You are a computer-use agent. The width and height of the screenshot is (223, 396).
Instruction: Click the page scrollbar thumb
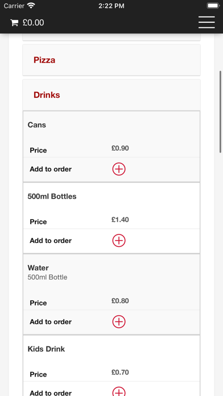[221, 112]
